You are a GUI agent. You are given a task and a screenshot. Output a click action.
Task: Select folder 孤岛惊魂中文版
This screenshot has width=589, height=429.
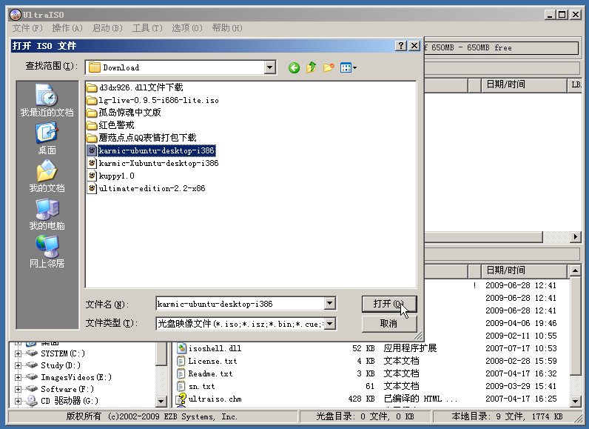pos(124,113)
